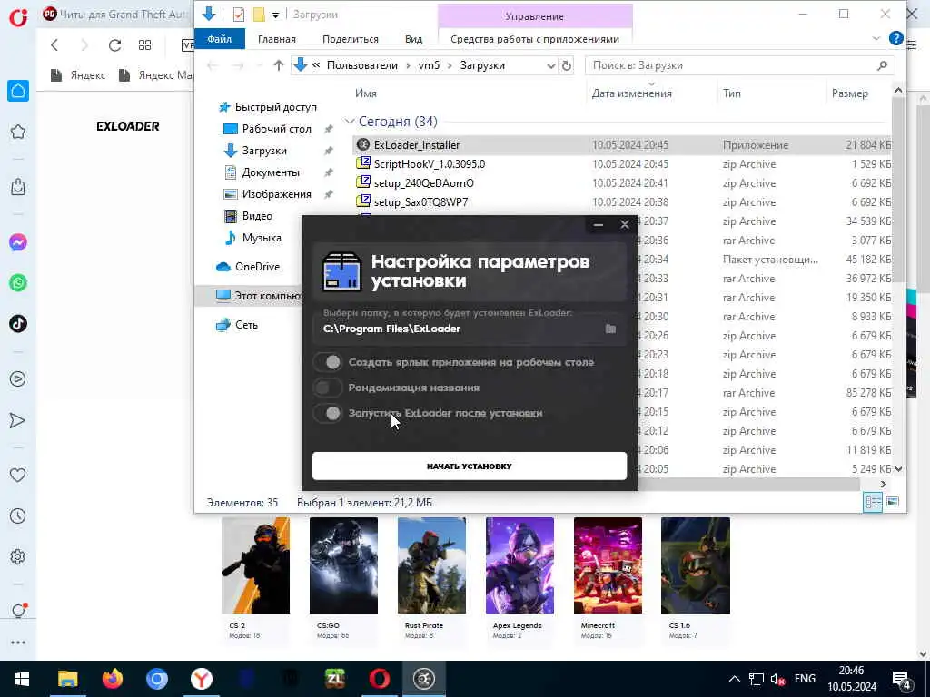Click НАЧАТЬ УСТАНОВКУ button
Screen dimensions: 930x697
tap(470, 466)
